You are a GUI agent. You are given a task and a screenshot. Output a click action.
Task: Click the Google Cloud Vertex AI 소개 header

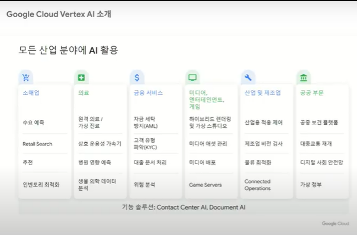coord(59,14)
